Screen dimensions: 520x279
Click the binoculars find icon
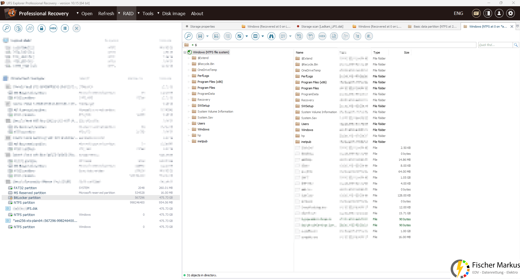(x=271, y=36)
